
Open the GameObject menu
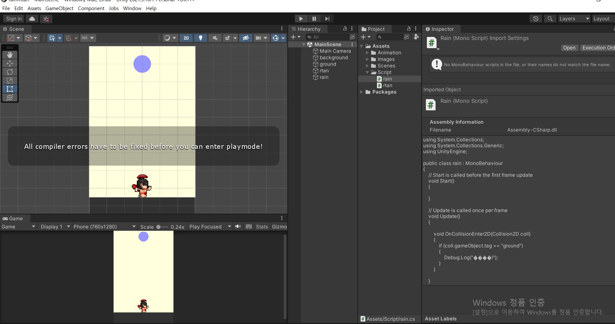59,9
